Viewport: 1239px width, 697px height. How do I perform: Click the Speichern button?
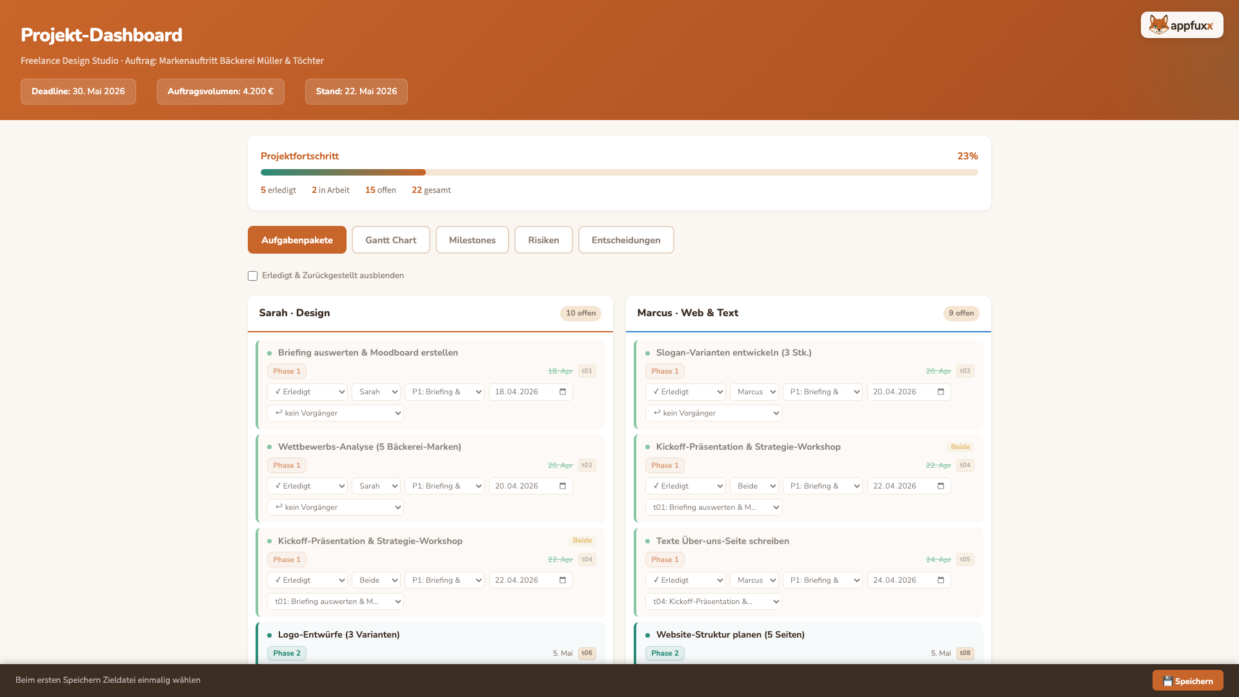tap(1187, 681)
